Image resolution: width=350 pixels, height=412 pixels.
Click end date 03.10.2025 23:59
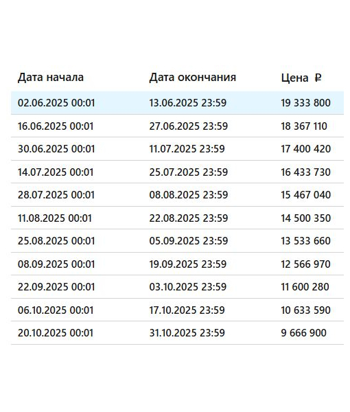click(188, 286)
